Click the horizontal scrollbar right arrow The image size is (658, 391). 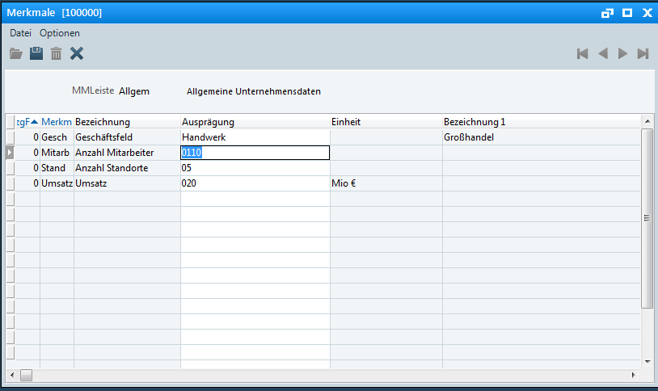633,375
